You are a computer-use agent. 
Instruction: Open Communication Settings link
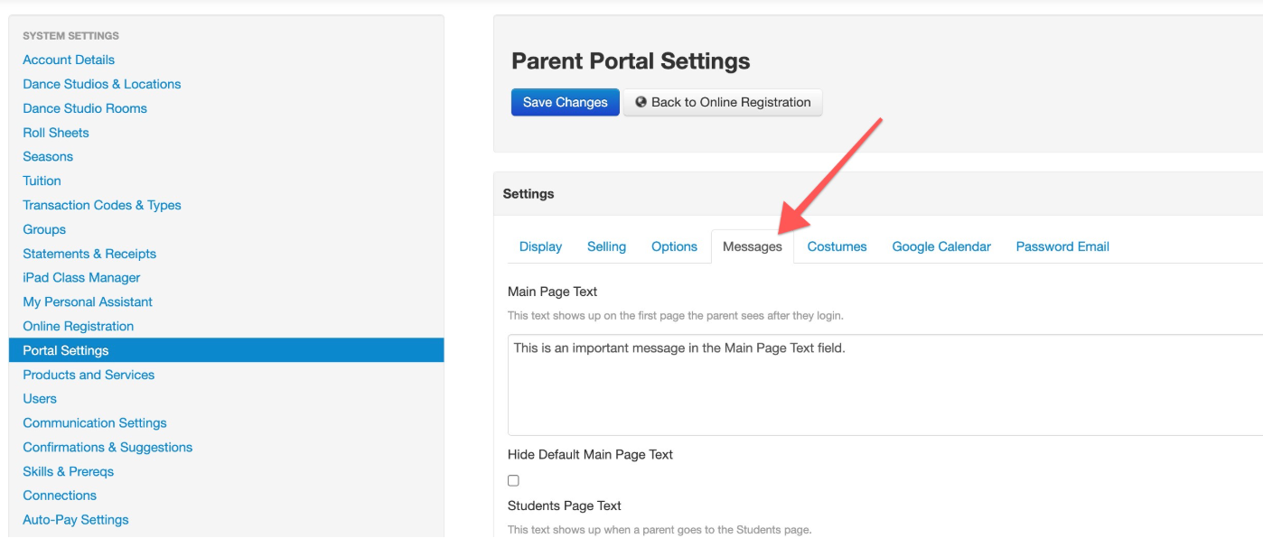click(95, 423)
